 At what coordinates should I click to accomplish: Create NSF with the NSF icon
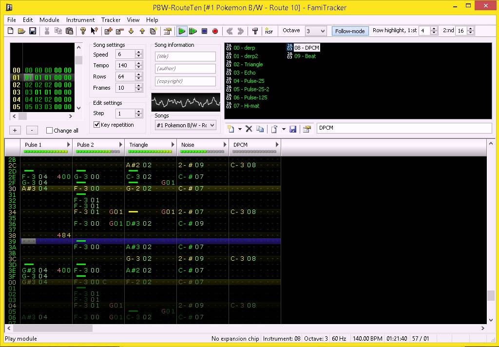point(269,31)
